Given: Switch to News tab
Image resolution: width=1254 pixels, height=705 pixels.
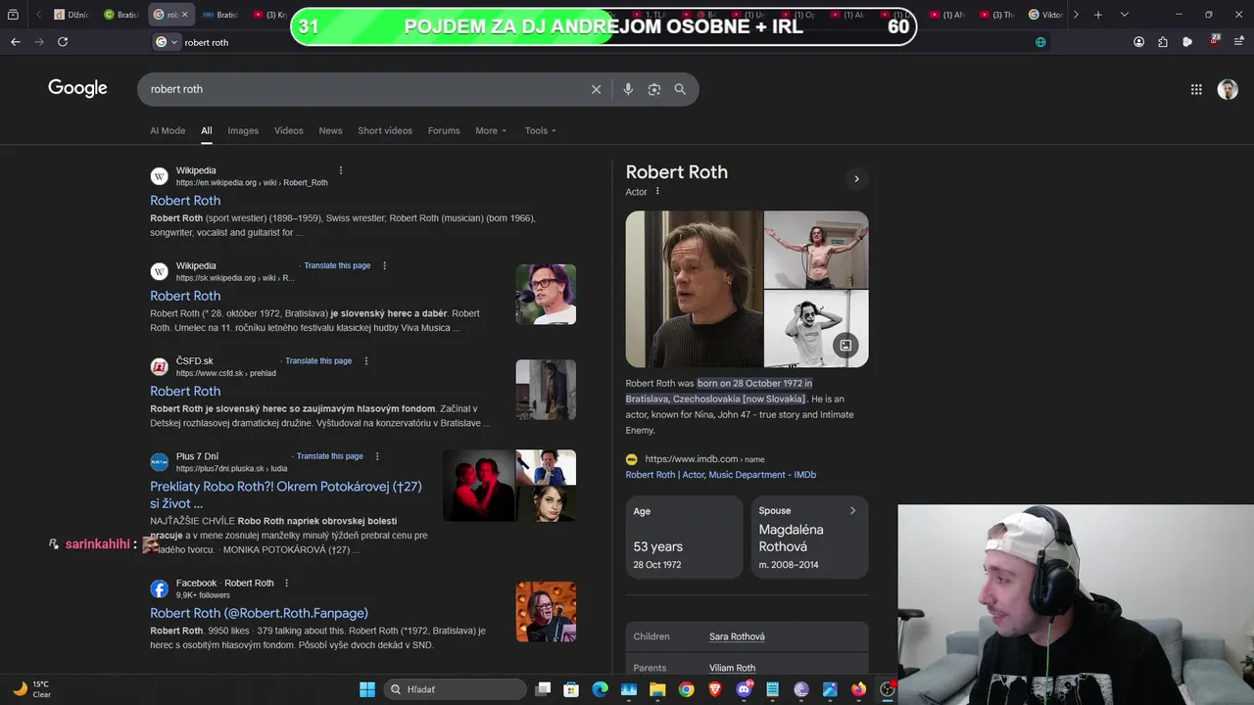Looking at the screenshot, I should tap(331, 130).
